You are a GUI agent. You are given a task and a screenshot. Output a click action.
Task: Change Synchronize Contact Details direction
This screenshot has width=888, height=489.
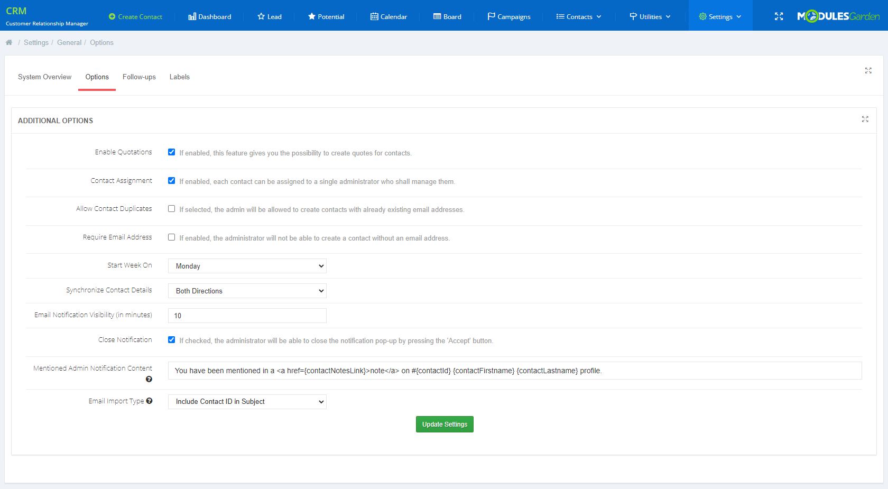point(247,291)
